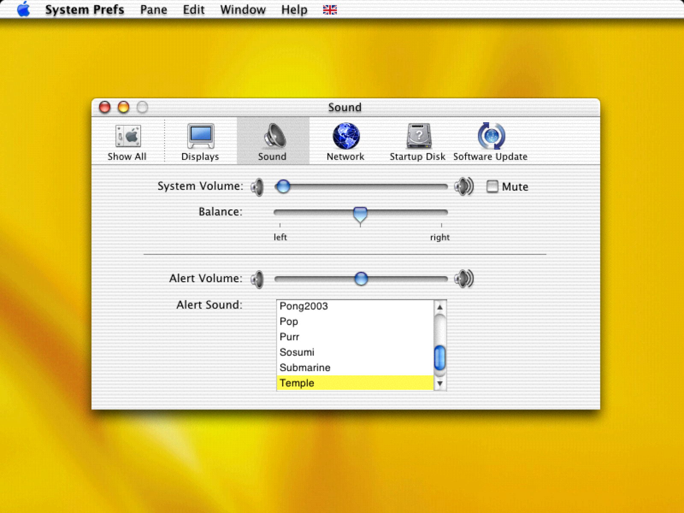
Task: Open the Window menu
Action: click(x=243, y=10)
